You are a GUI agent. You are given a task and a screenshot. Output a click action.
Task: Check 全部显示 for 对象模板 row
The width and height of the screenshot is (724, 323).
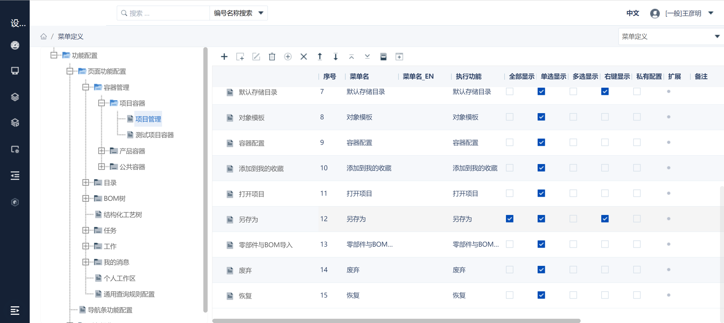coord(510,117)
